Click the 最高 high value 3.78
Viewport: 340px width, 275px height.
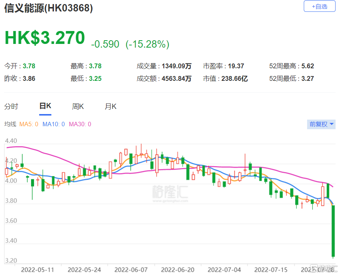[95, 66]
